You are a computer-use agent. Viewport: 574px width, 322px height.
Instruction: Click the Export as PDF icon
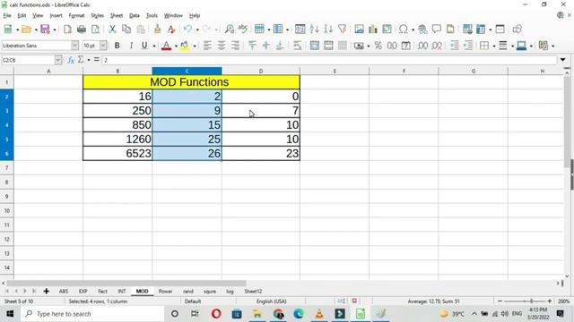pos(67,30)
